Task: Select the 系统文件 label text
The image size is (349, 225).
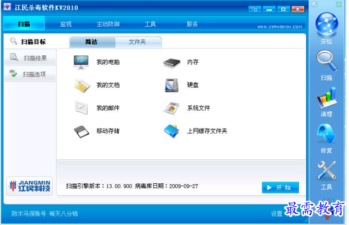Action: [199, 108]
